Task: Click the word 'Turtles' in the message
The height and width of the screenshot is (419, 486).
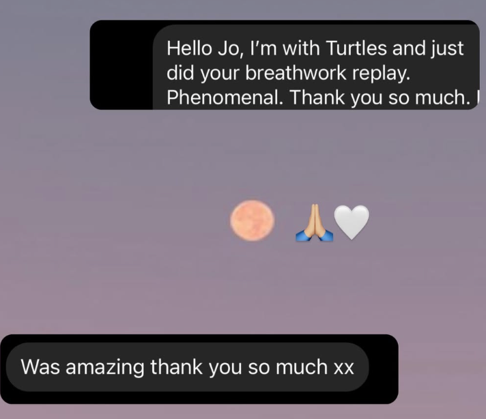Action: [x=356, y=48]
